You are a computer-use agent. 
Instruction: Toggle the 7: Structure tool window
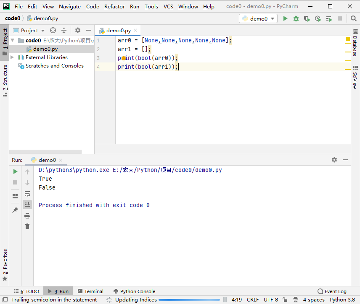5,81
